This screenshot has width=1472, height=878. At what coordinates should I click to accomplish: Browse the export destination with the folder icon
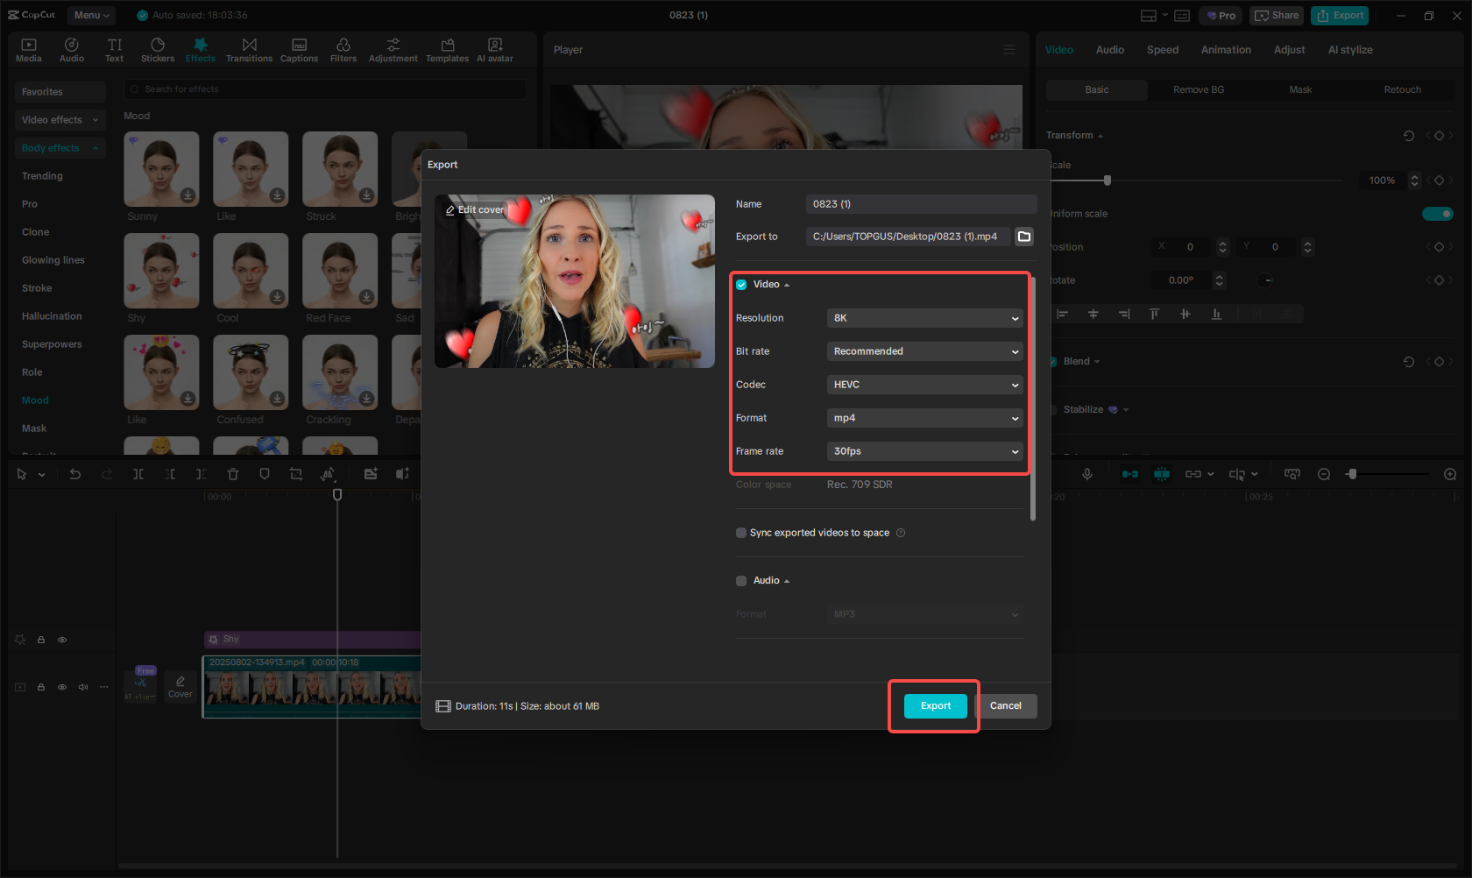pos(1023,236)
